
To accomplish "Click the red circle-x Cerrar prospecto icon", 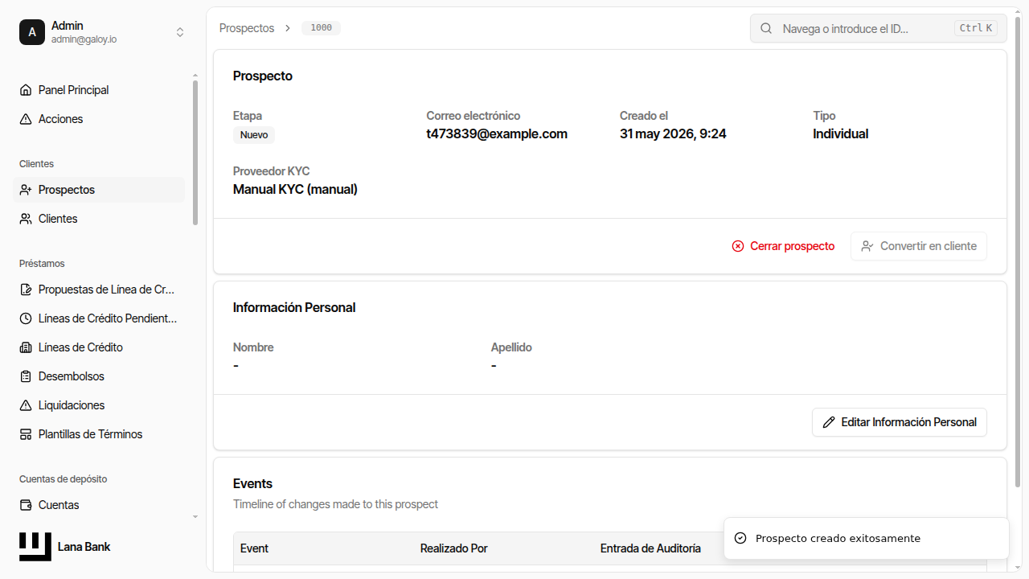I will click(x=738, y=246).
